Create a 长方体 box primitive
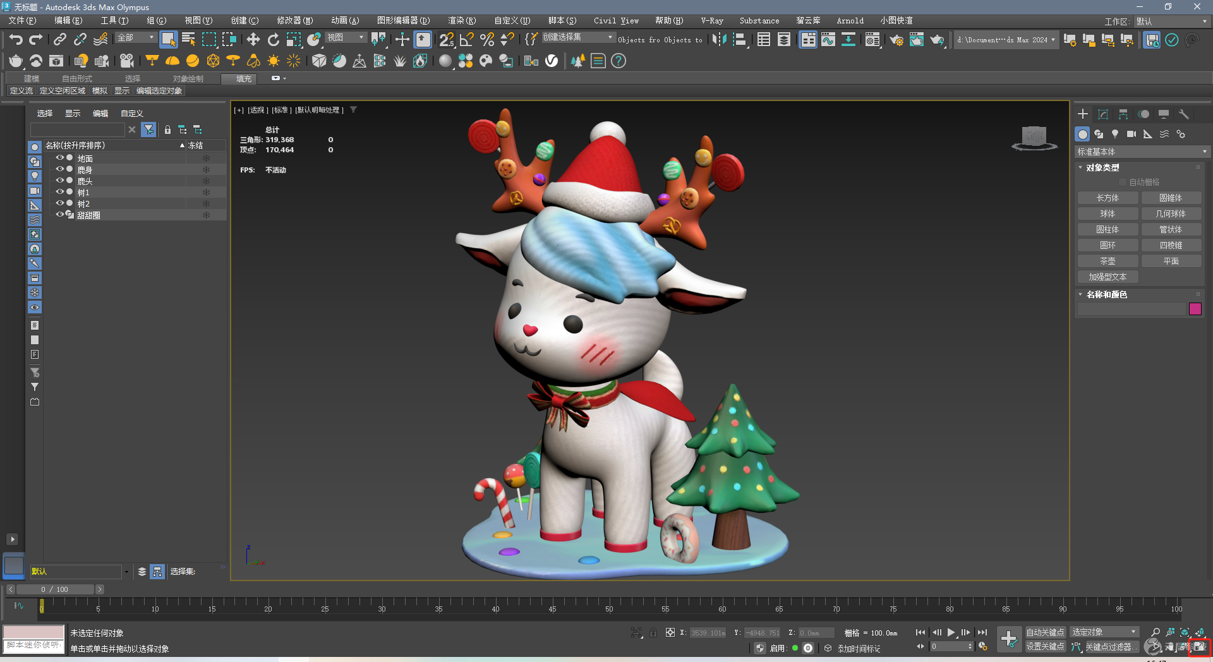The height and width of the screenshot is (662, 1213). pyautogui.click(x=1107, y=198)
